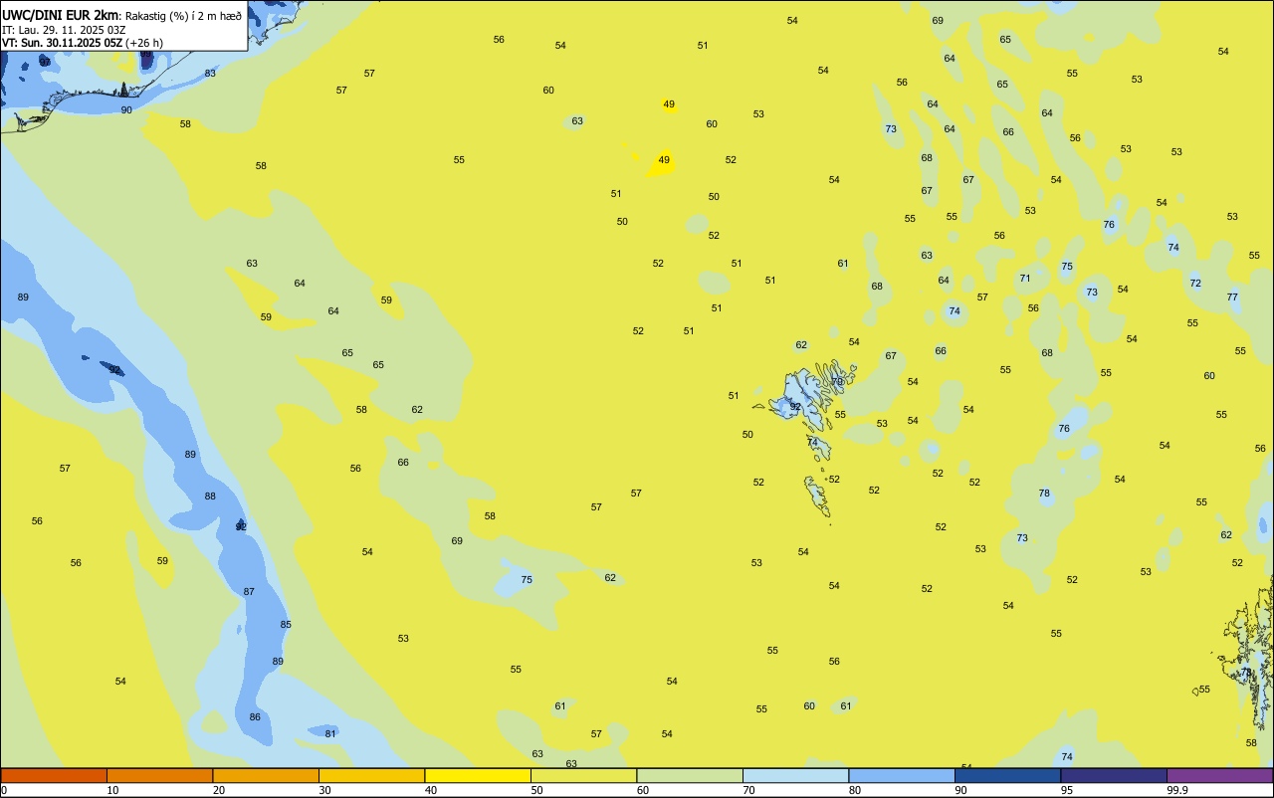Viewport: 1274px width, 798px height.
Task: Click the humidity value 72 on the map
Action: [x=1195, y=284]
